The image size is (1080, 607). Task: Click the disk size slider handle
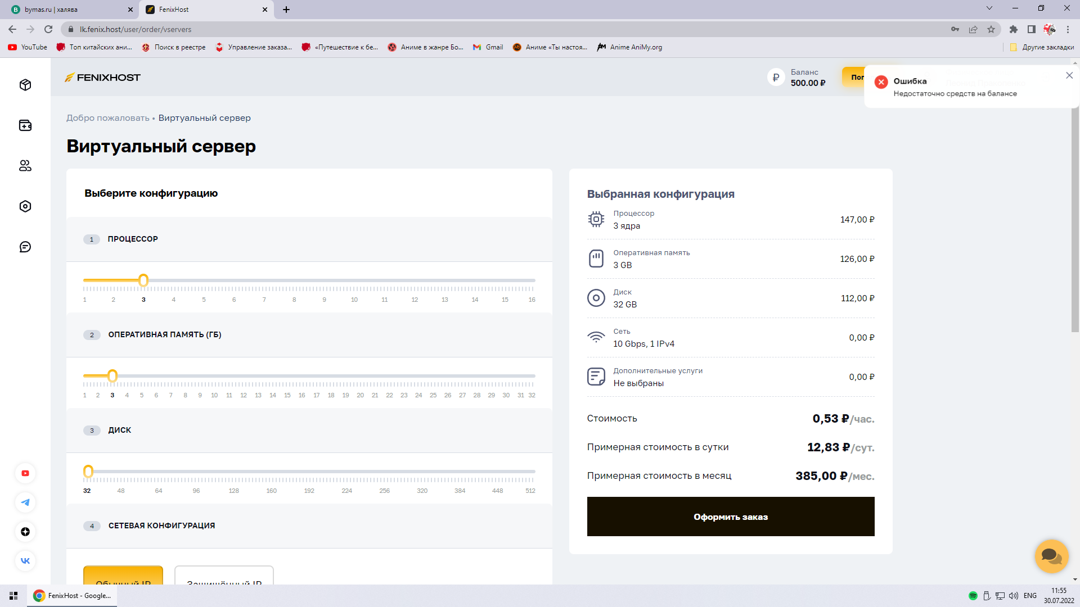pyautogui.click(x=88, y=471)
